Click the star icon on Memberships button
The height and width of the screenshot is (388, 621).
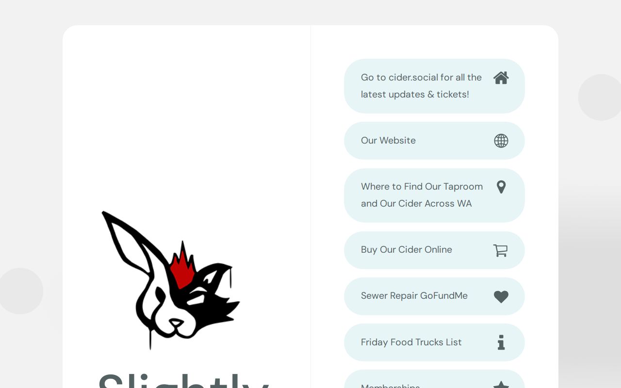tap(501, 385)
